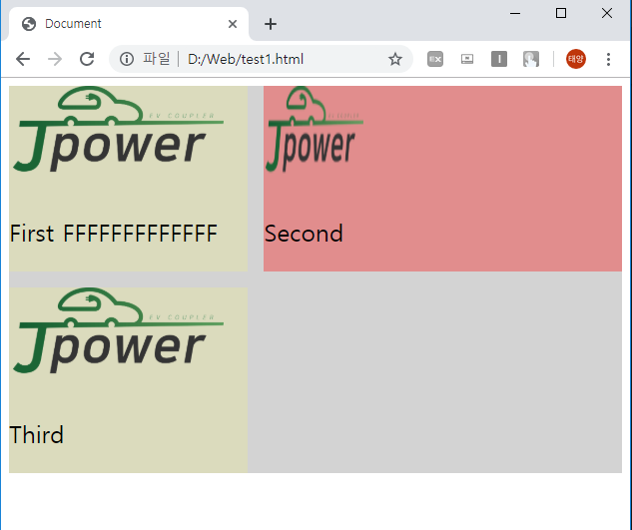632x530 pixels.
Task: Open a new tab with plus button
Action: point(271,24)
